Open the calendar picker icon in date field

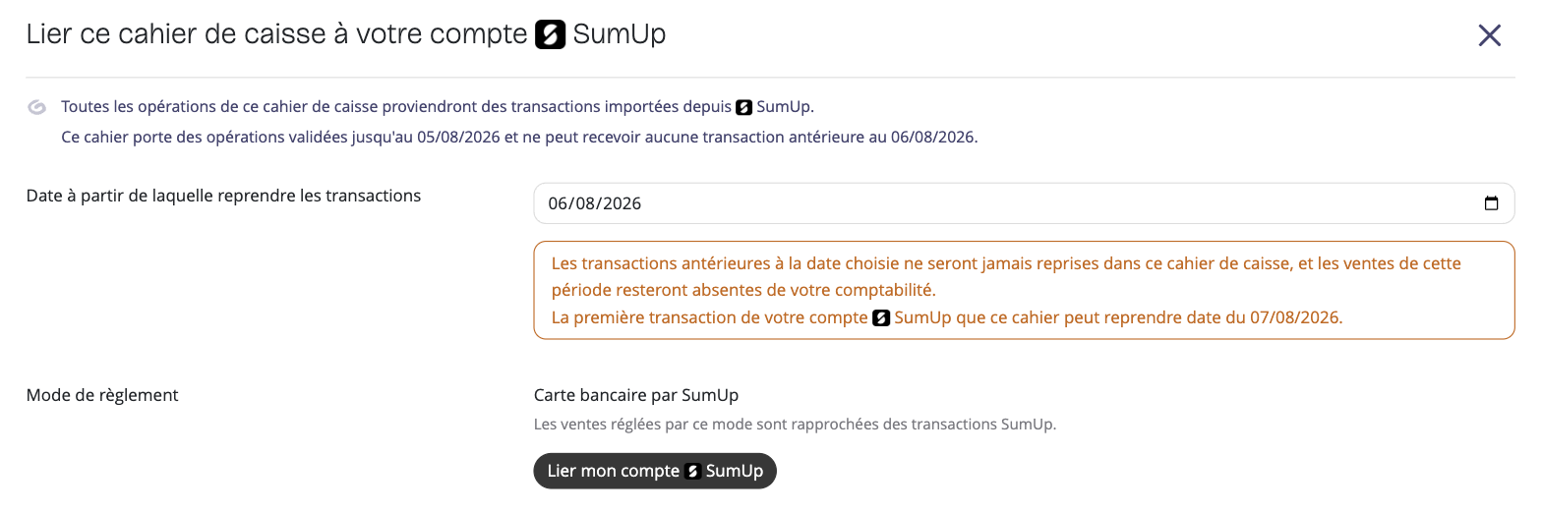1491,203
